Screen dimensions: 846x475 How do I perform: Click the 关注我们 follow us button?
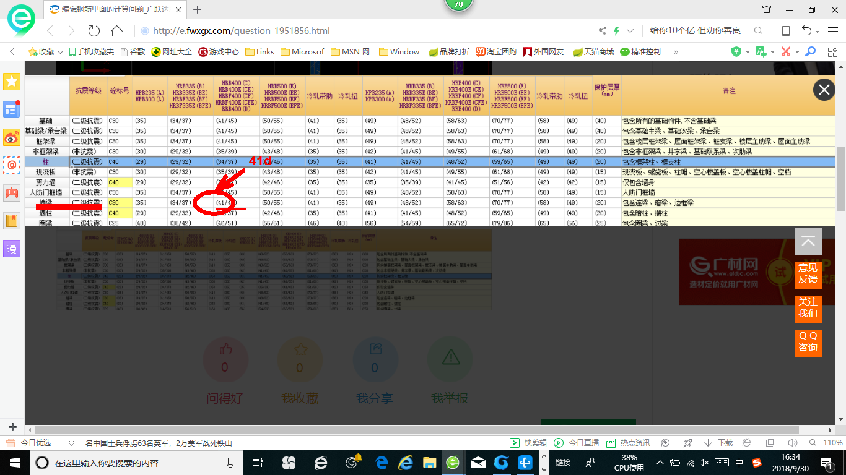point(808,308)
